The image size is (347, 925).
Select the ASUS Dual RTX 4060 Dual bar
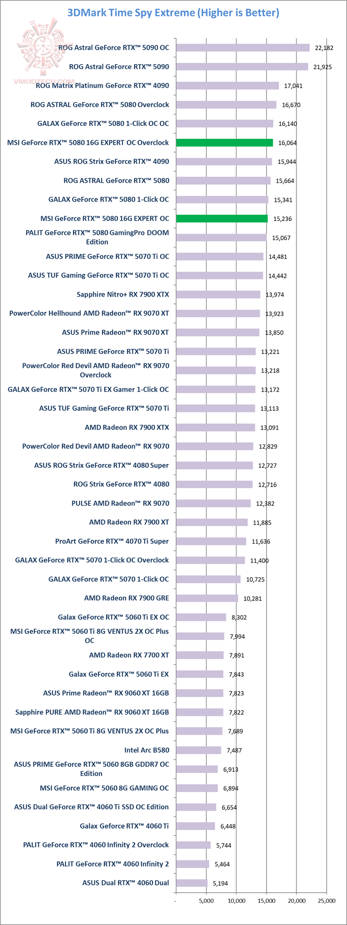191,883
